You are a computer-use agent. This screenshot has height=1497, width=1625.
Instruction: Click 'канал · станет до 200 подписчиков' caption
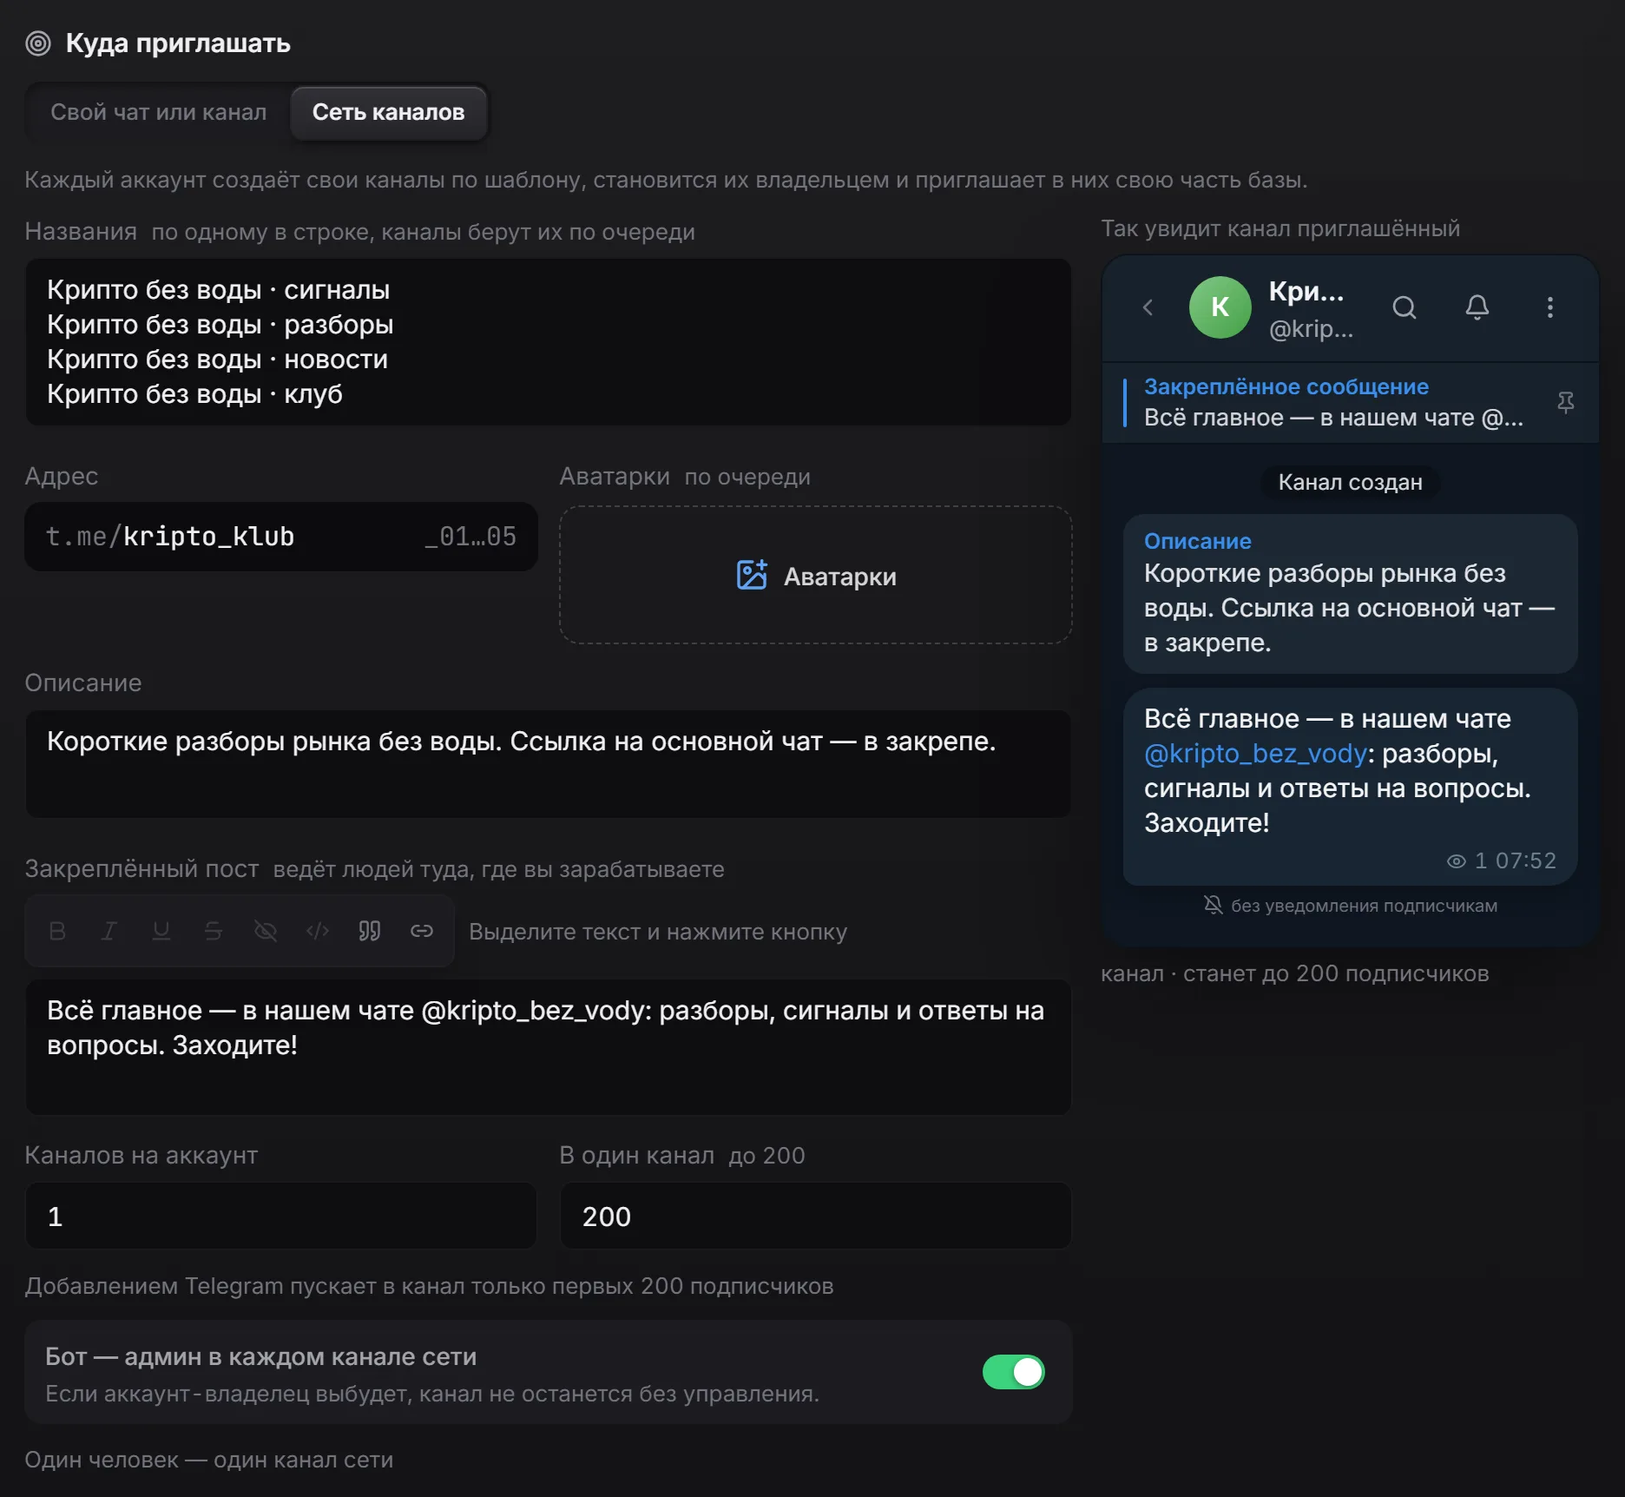[x=1294, y=973]
